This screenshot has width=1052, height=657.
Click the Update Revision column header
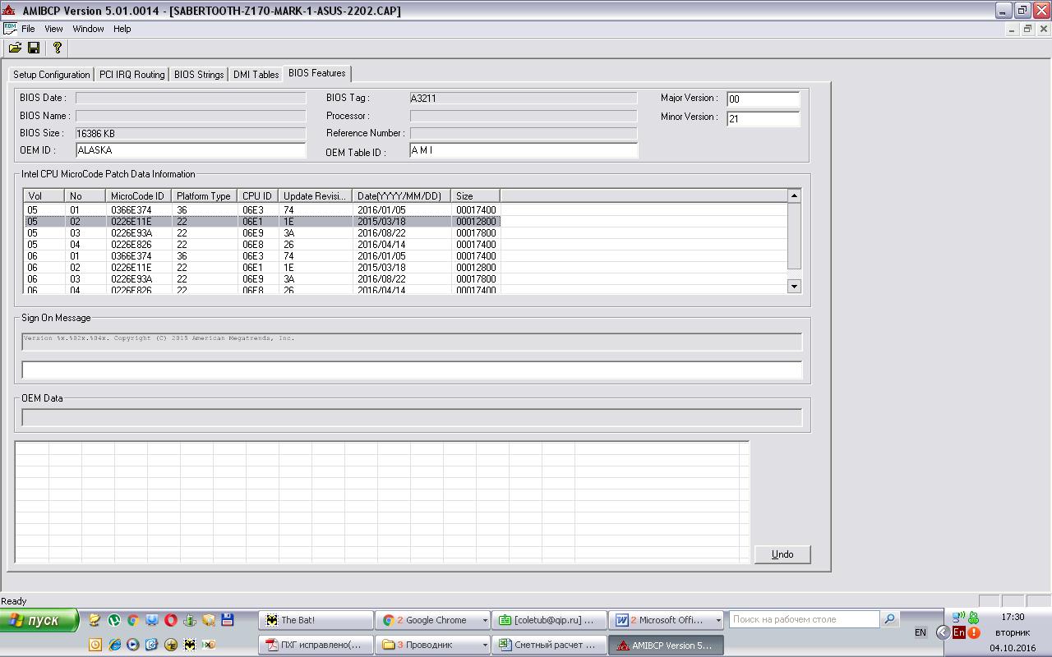tap(315, 196)
